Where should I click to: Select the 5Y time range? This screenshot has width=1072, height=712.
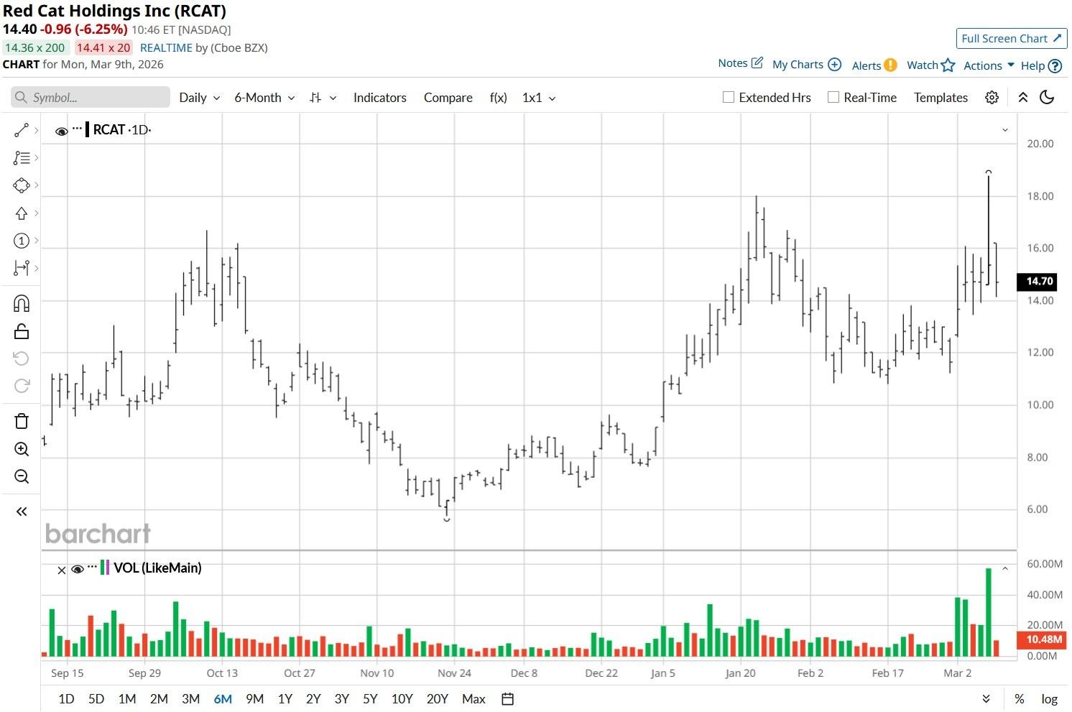370,699
